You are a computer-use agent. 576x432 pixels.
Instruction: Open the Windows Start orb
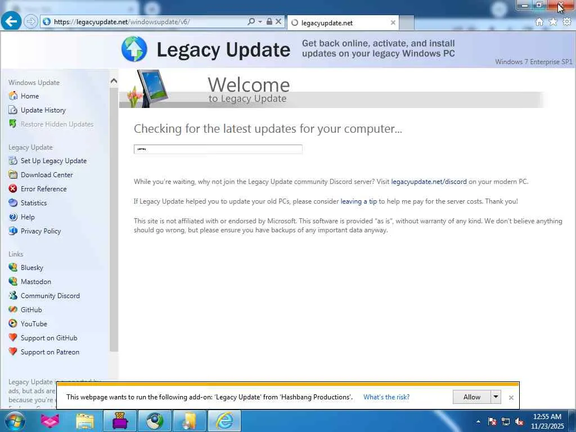coord(15,421)
